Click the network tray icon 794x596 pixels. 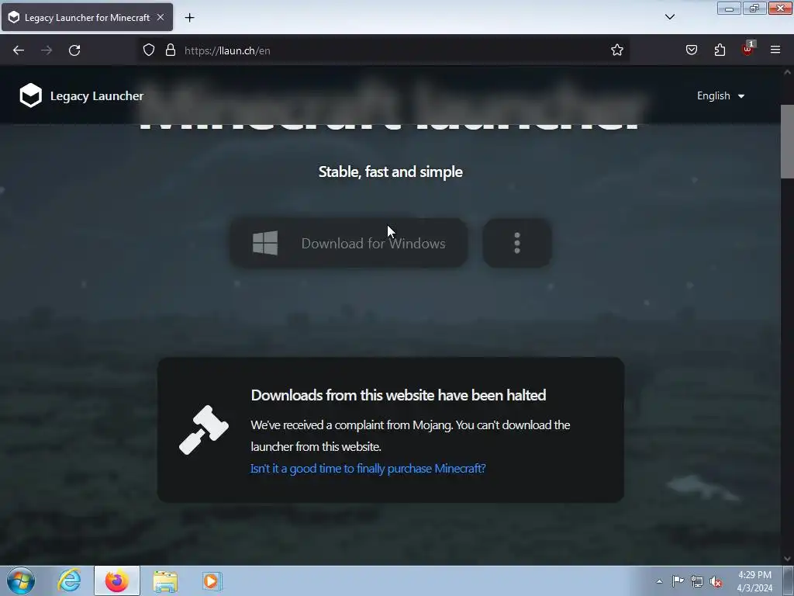click(697, 581)
